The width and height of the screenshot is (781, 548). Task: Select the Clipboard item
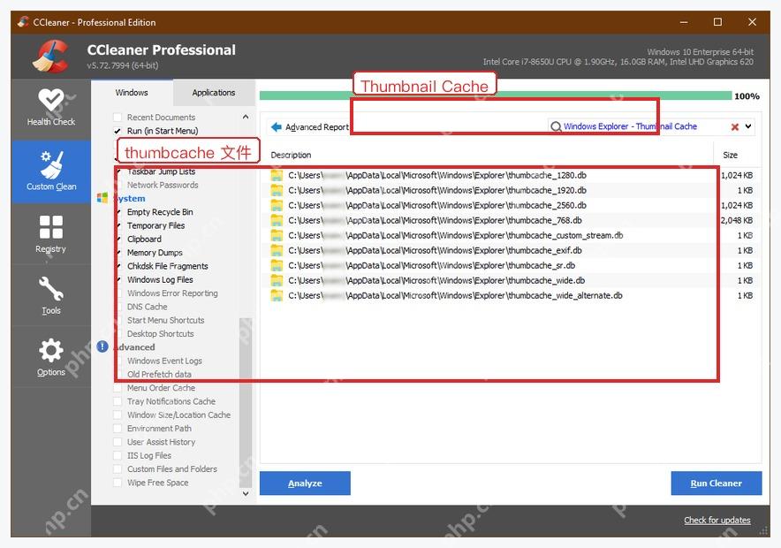tap(144, 240)
